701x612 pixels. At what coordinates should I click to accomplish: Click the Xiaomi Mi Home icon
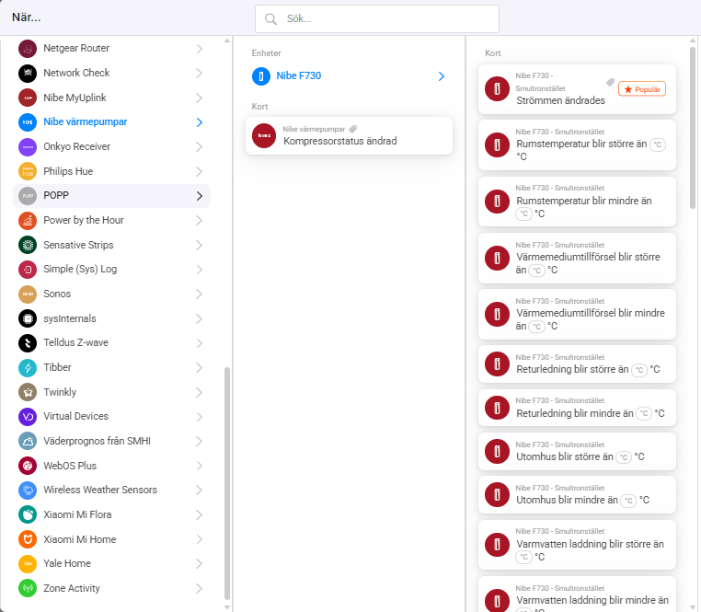point(28,539)
